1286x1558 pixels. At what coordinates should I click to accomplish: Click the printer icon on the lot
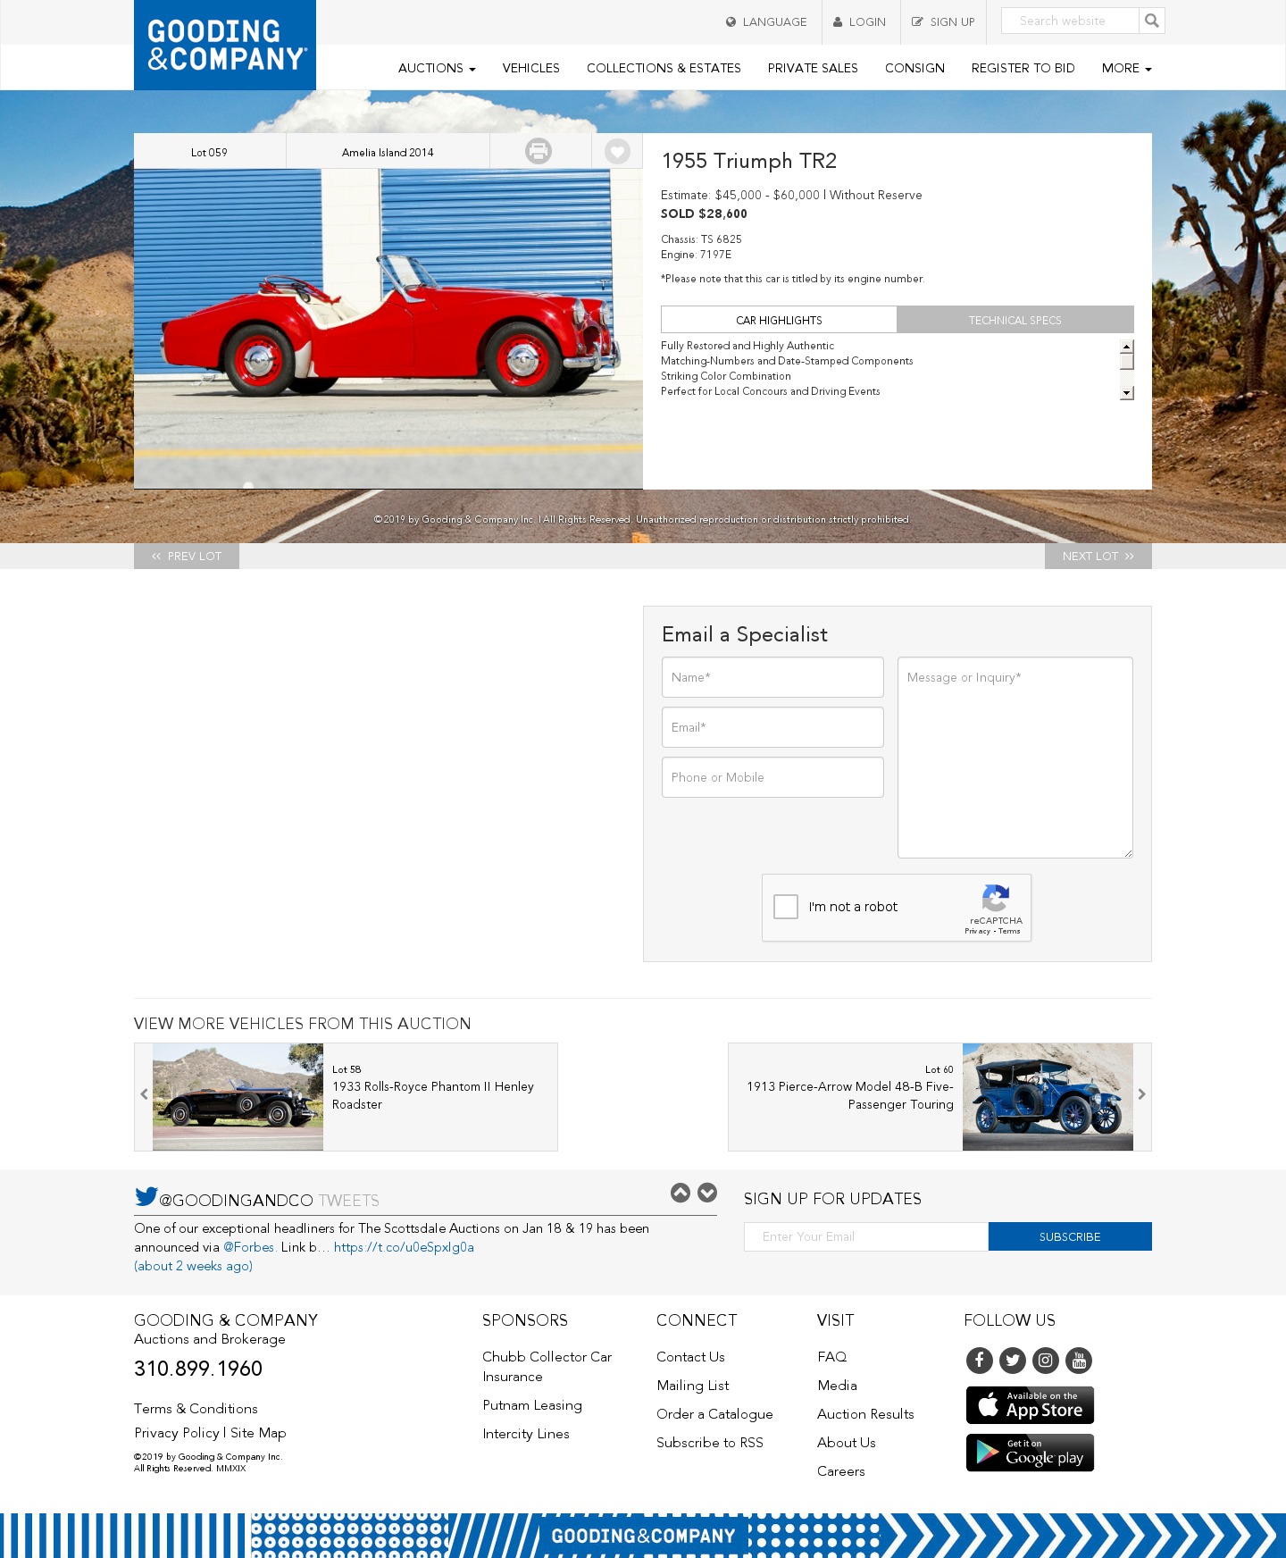coord(539,151)
